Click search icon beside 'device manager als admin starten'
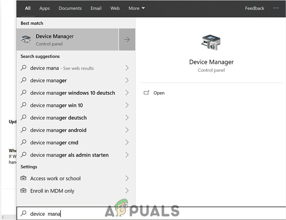This screenshot has width=286, height=220. [x=24, y=155]
